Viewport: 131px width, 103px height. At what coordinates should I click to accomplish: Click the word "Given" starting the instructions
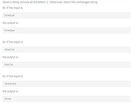(x=6, y=2)
